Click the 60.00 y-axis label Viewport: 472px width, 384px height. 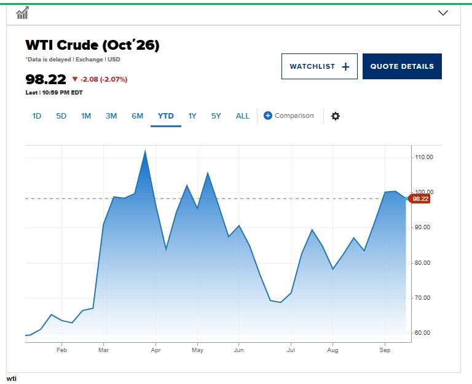422,333
